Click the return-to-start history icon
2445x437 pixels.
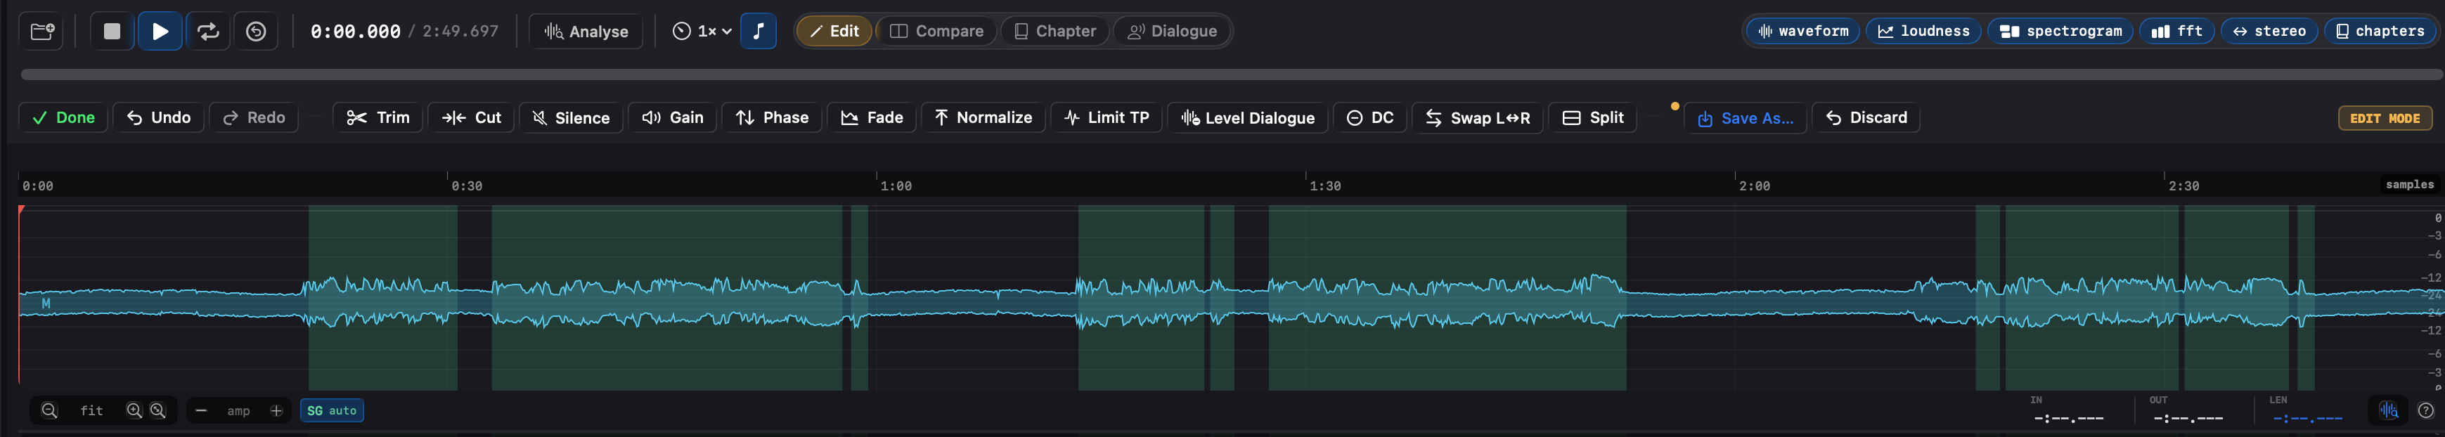(x=257, y=32)
